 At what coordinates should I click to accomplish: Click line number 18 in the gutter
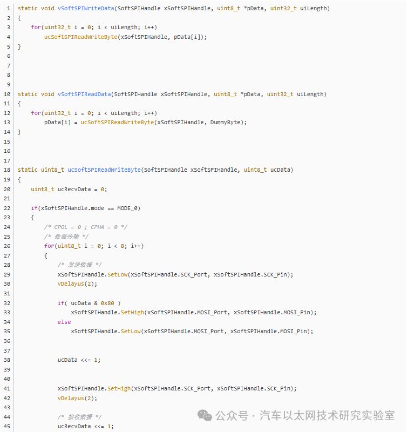7,170
